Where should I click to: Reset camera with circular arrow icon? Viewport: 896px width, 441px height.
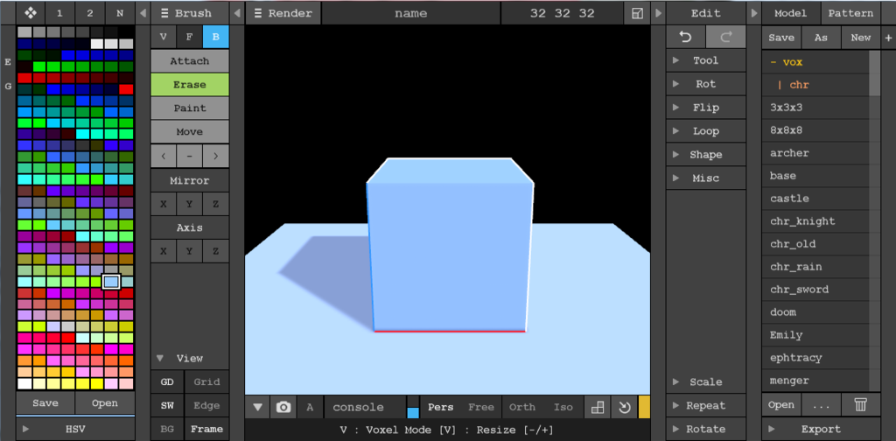pyautogui.click(x=623, y=407)
